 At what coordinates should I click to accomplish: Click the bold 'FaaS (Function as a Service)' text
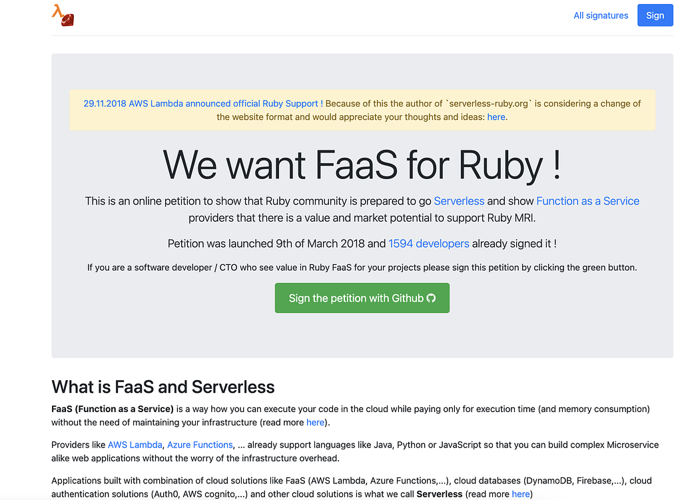point(113,409)
